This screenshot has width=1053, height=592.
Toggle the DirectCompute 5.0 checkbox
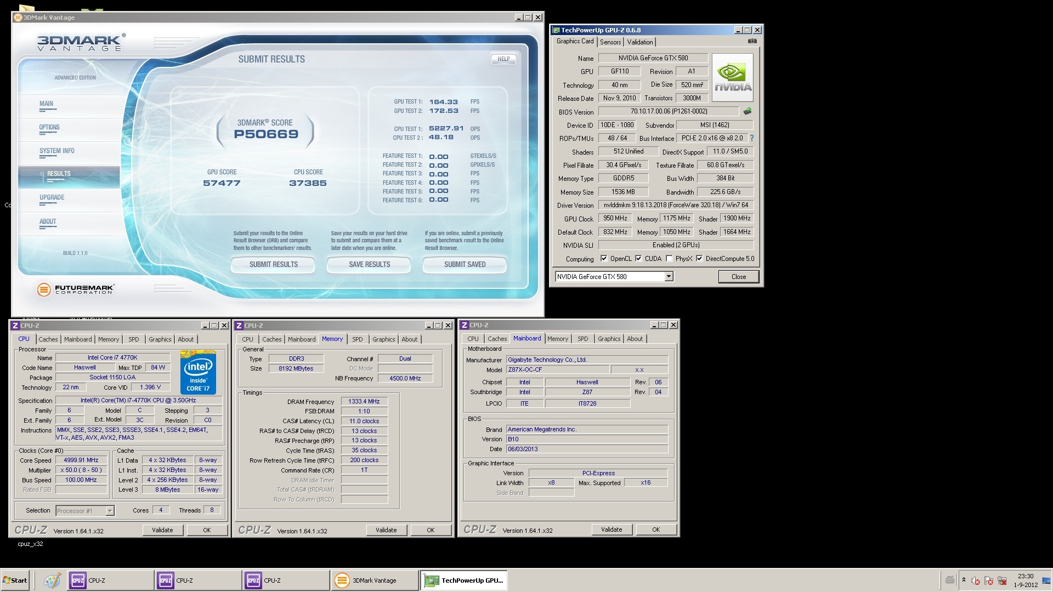tap(699, 259)
